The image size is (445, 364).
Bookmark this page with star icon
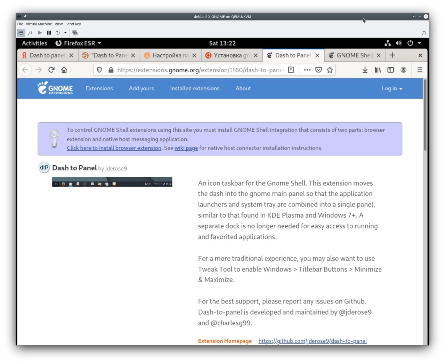(330, 70)
